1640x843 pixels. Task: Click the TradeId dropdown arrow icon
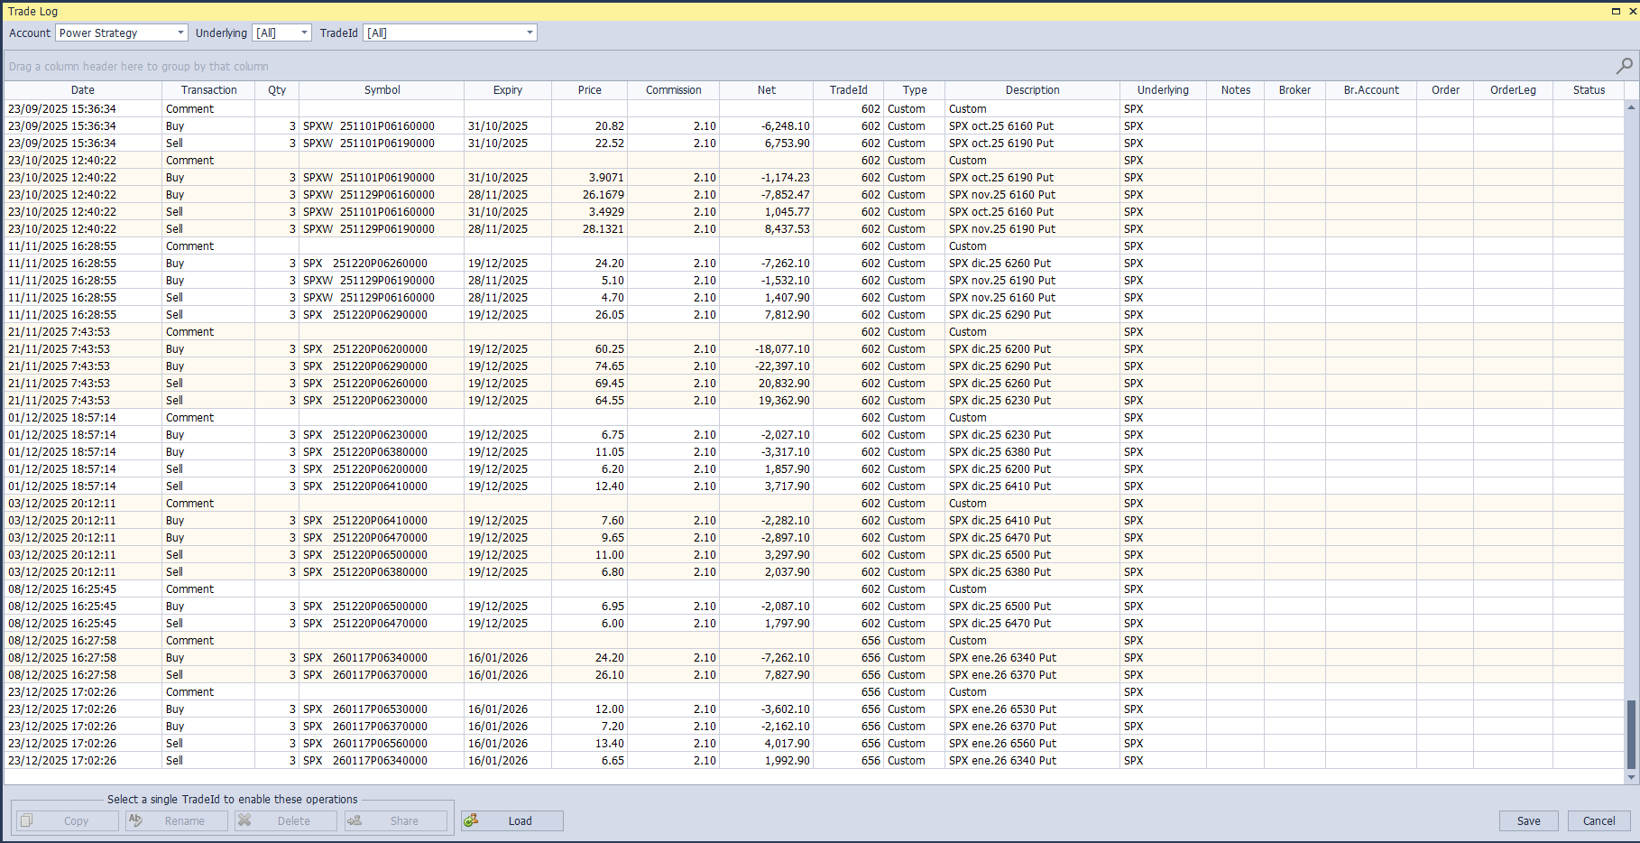pyautogui.click(x=529, y=32)
